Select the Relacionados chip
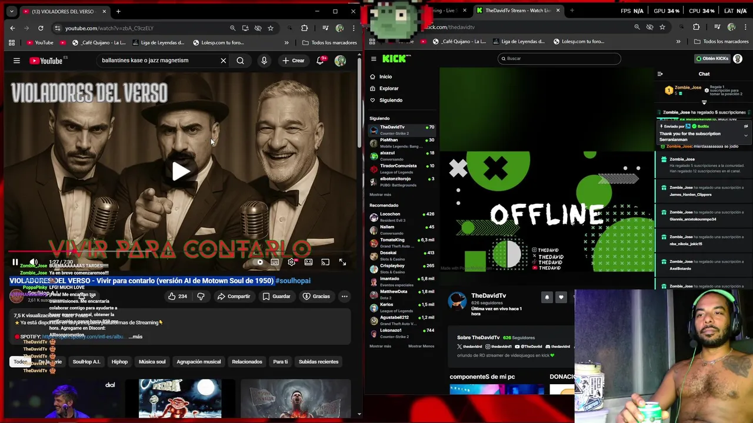 [x=247, y=362]
